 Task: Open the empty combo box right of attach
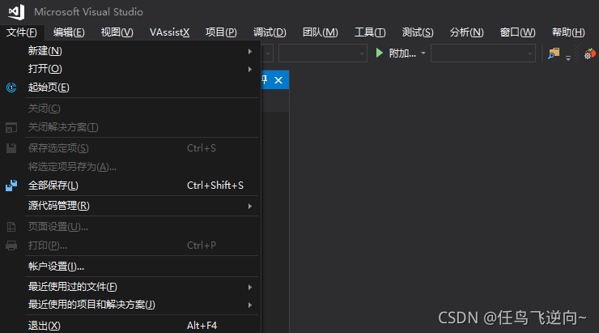coord(483,53)
